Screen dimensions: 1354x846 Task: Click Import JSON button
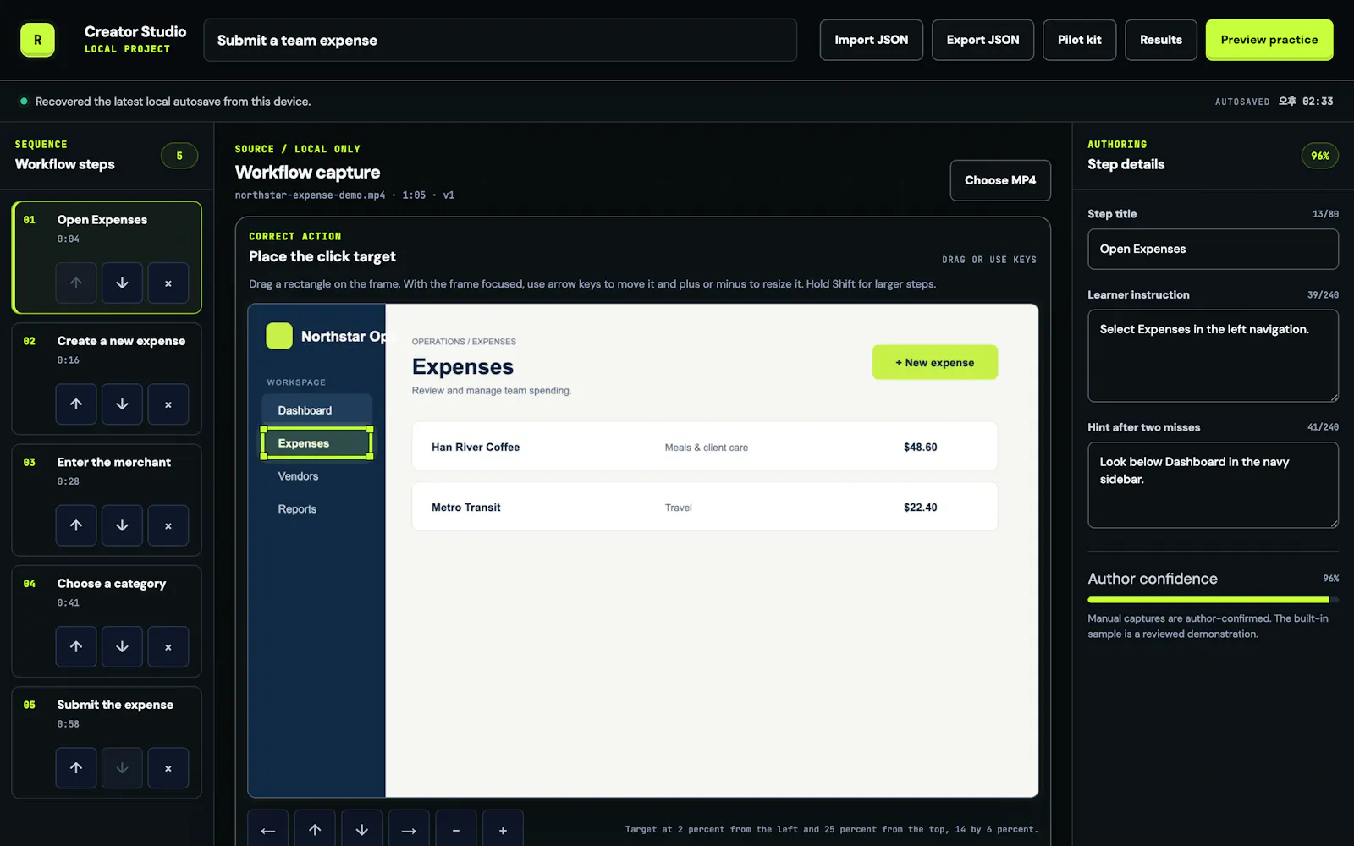(871, 40)
